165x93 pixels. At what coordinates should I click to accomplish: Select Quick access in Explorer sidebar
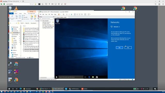point(14,27)
